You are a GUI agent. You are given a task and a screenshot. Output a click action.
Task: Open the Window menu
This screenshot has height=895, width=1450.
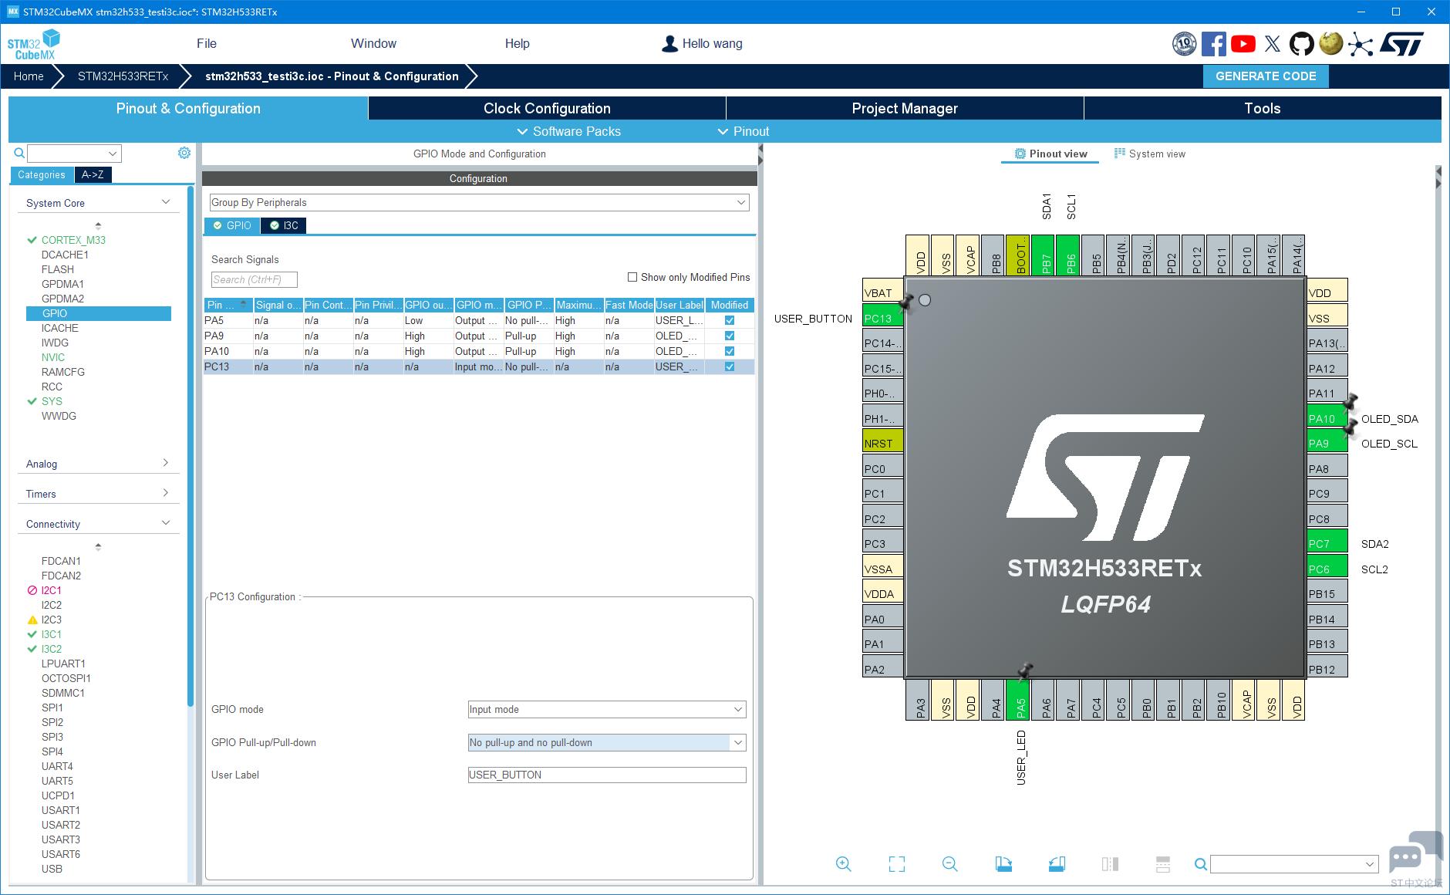373,44
